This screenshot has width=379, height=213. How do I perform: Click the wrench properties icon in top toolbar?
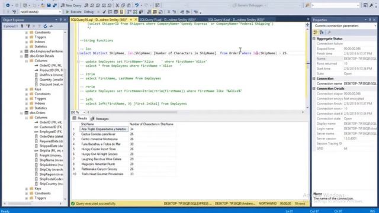(371, 5)
